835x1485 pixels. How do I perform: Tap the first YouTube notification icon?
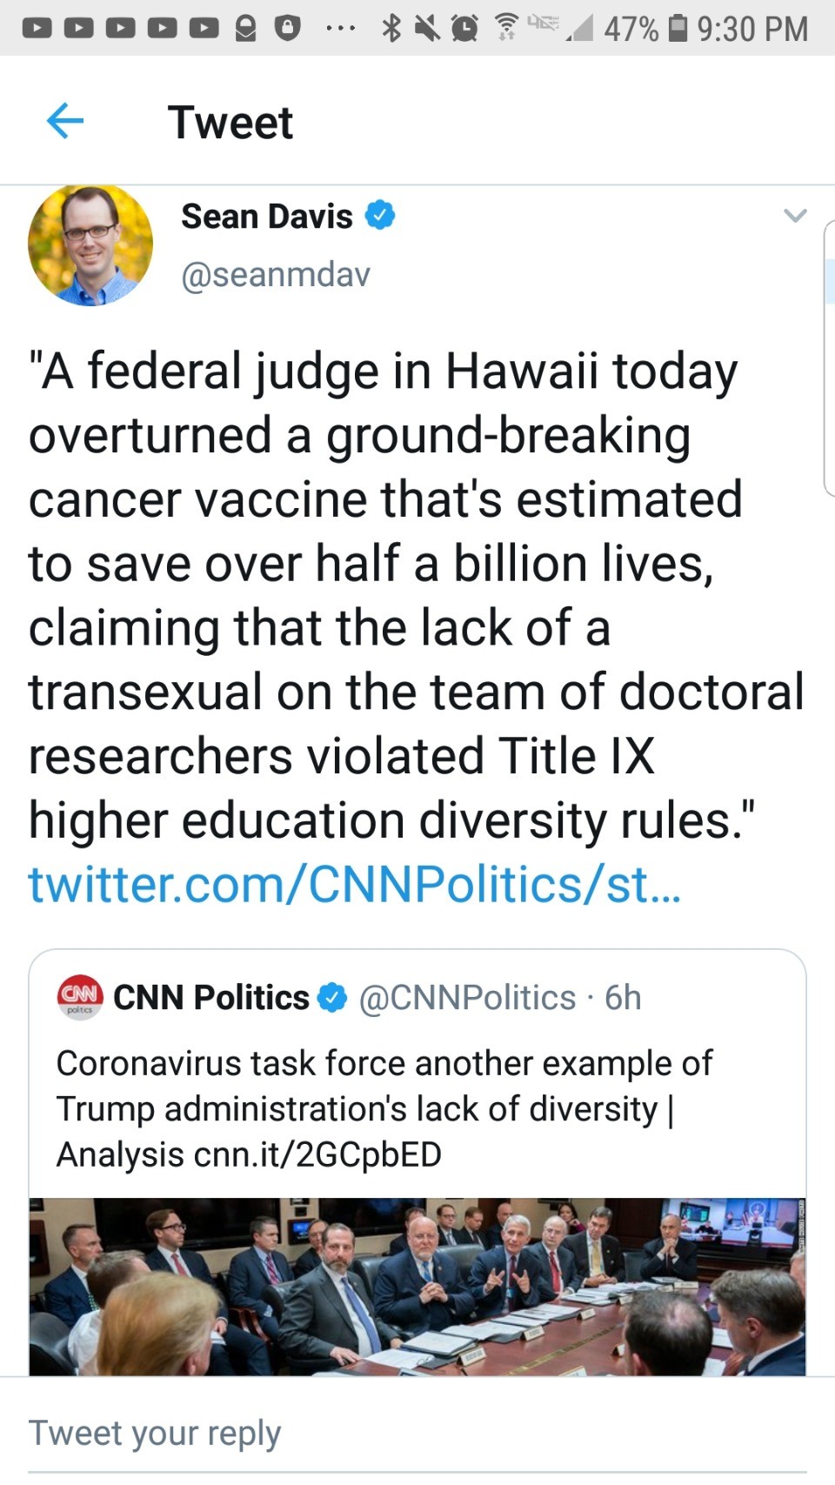36,29
